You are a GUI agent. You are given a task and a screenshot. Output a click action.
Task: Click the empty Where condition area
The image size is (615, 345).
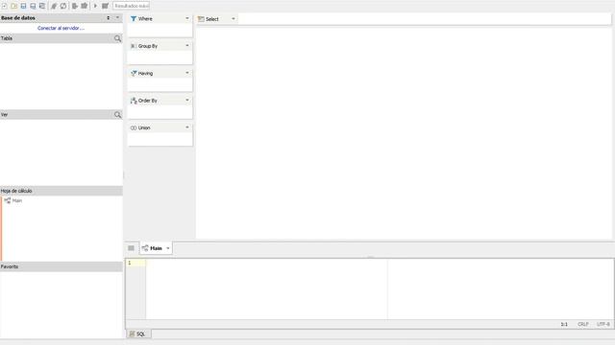[x=160, y=30]
